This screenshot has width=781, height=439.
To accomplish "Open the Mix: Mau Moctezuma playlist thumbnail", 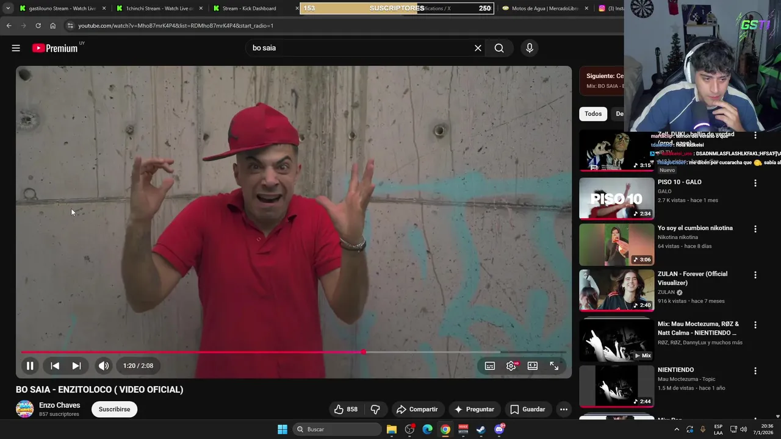I will click(616, 340).
